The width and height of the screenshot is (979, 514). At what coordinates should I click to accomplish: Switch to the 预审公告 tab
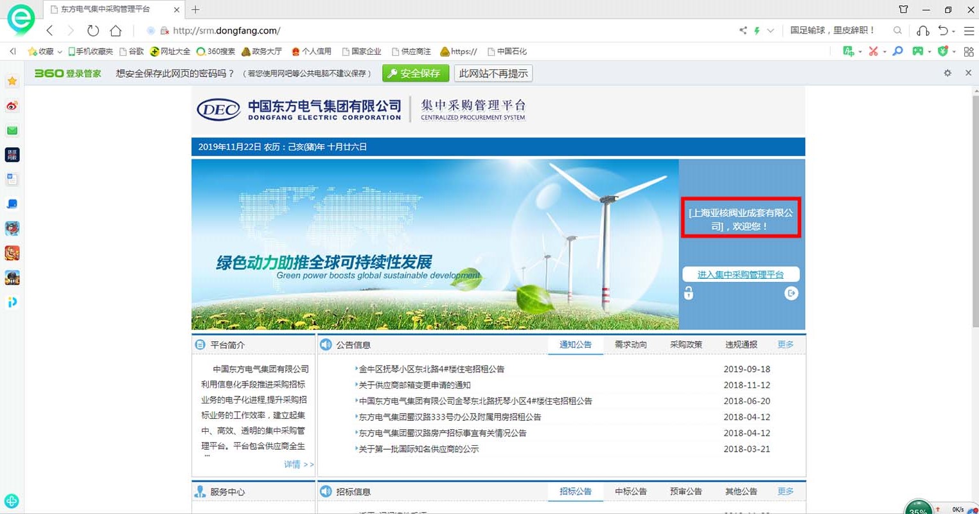tap(686, 491)
